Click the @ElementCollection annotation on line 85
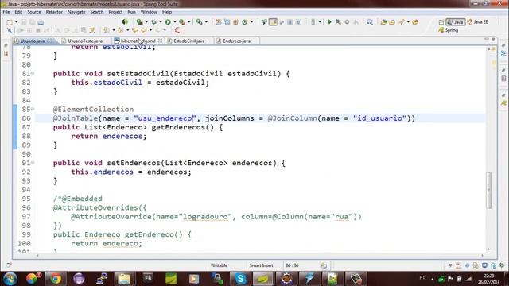 click(94, 110)
